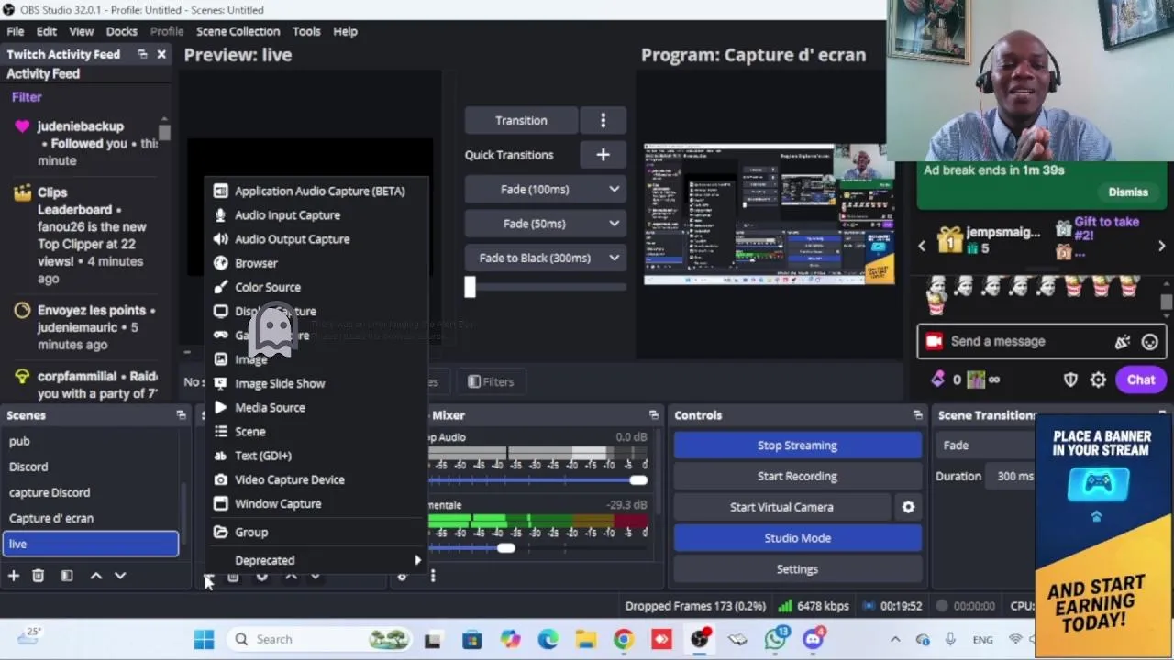Open moderator shield icon in chat

1070,379
